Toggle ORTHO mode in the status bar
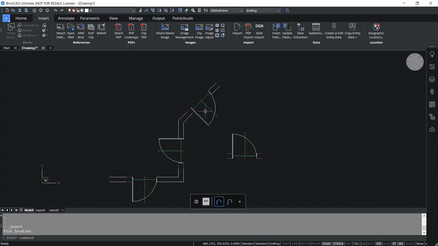Screen dimensions: 438x246 305,244
